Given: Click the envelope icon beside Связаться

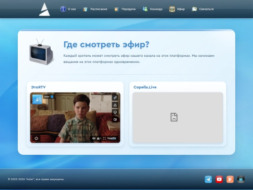Looking at the screenshot, I should (x=194, y=9).
